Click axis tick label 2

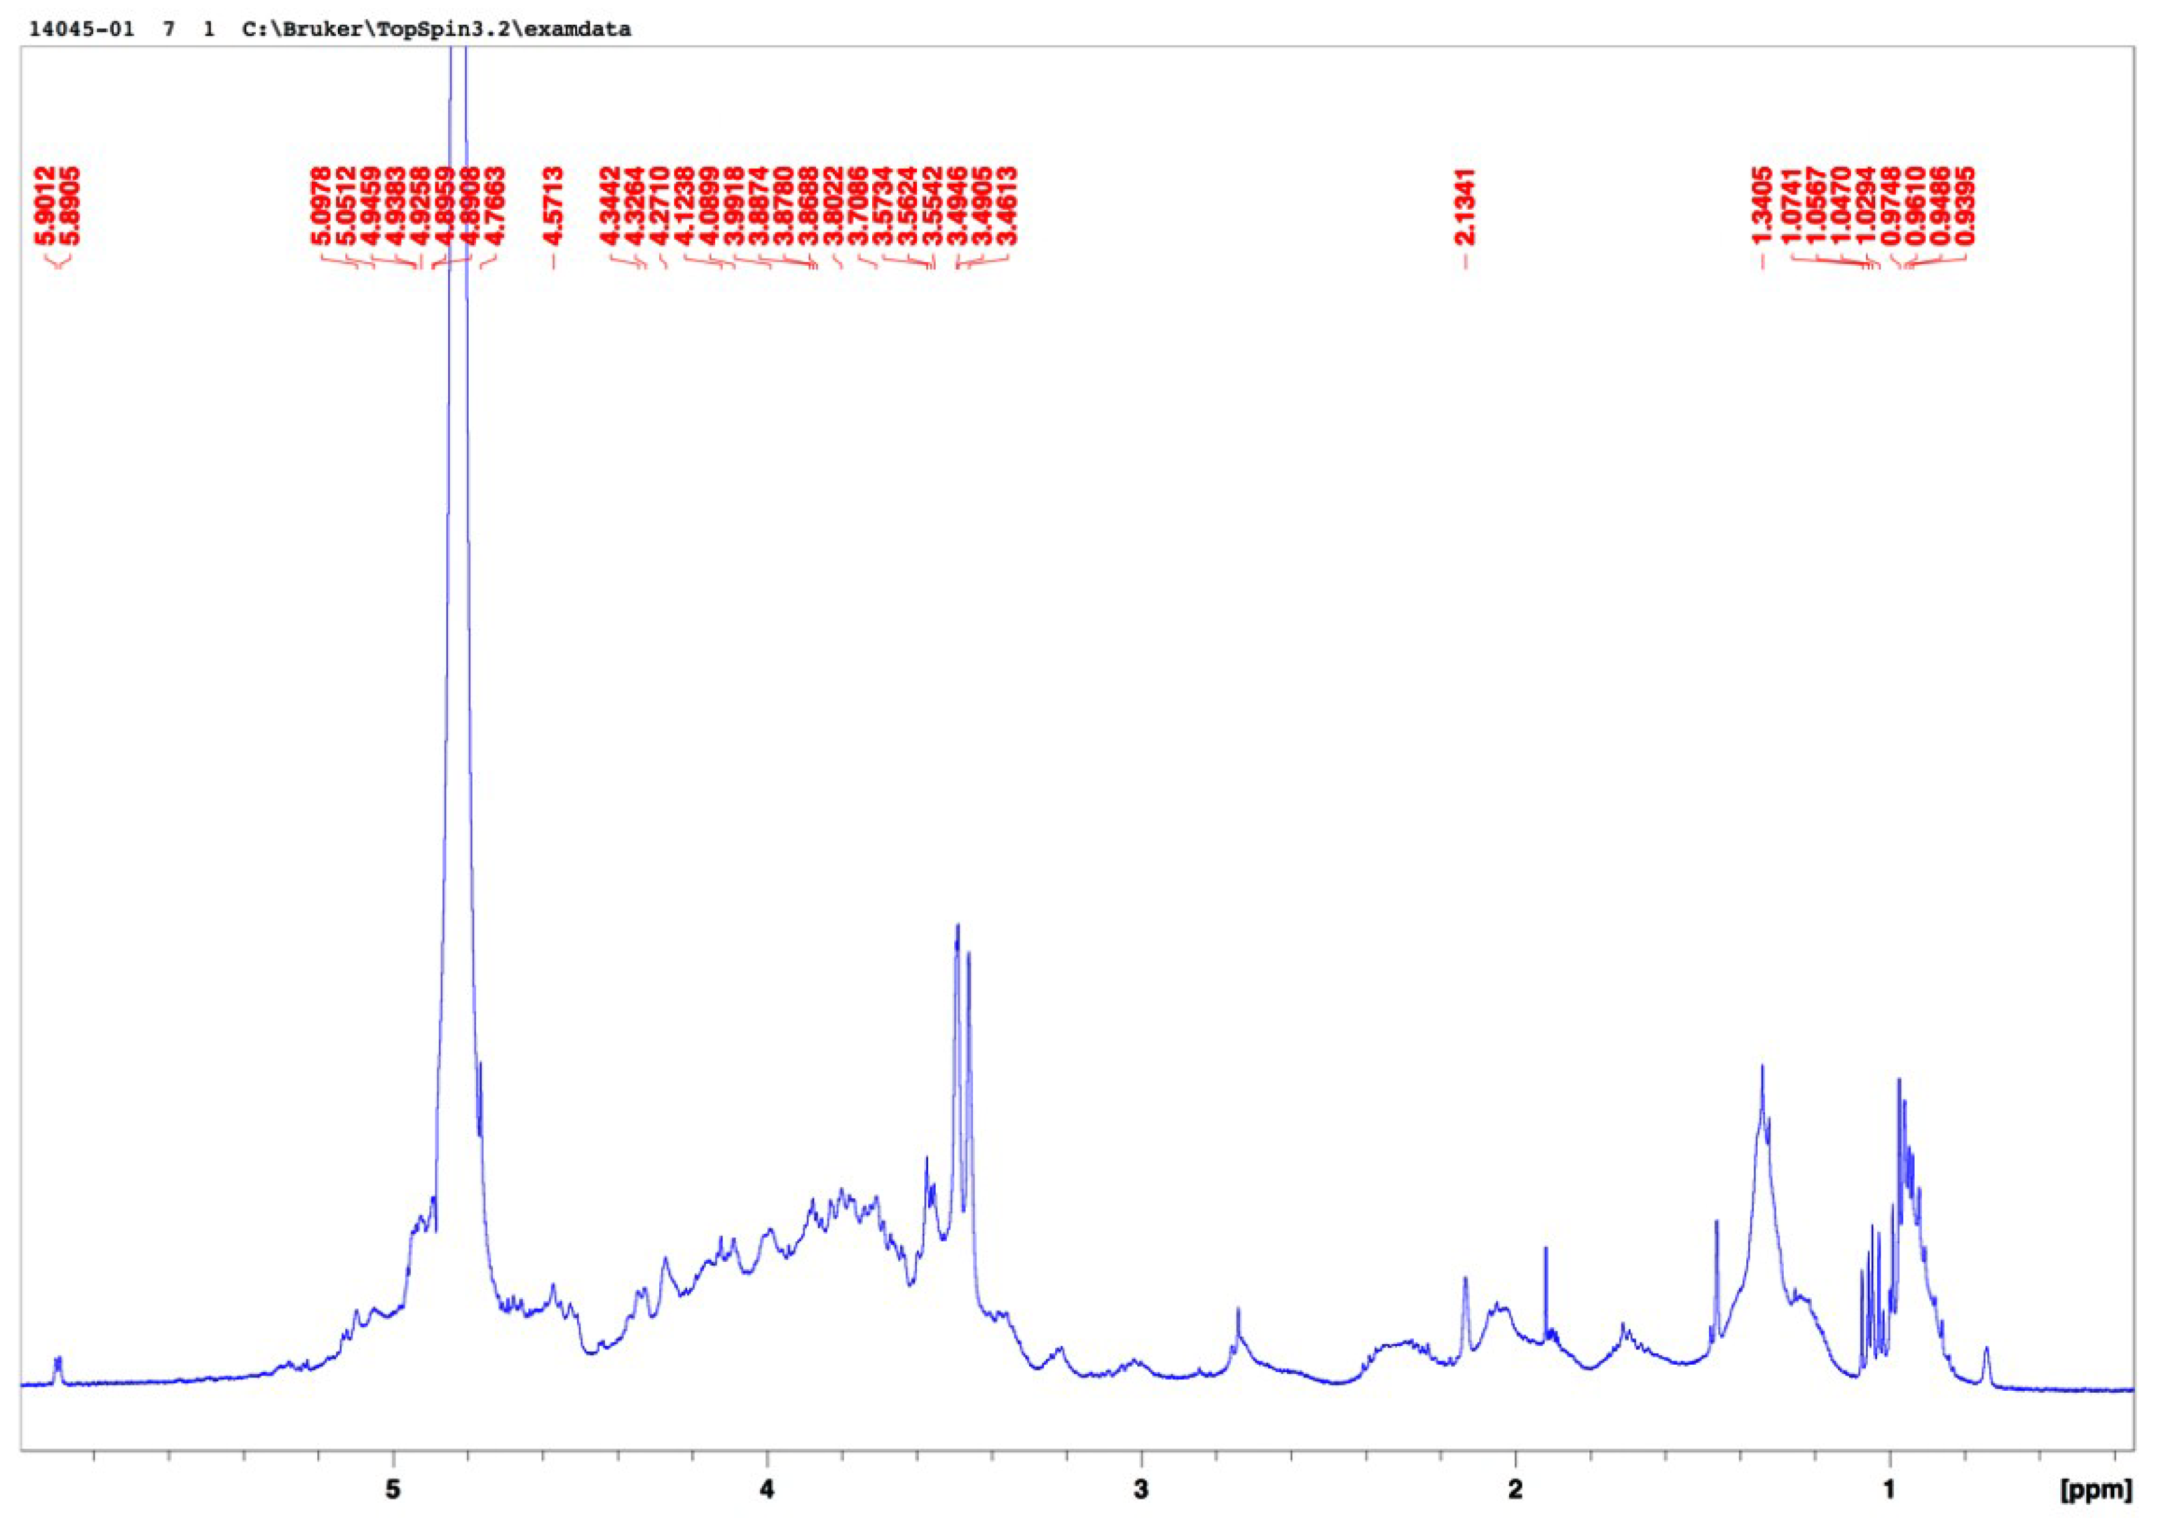pos(1515,1490)
